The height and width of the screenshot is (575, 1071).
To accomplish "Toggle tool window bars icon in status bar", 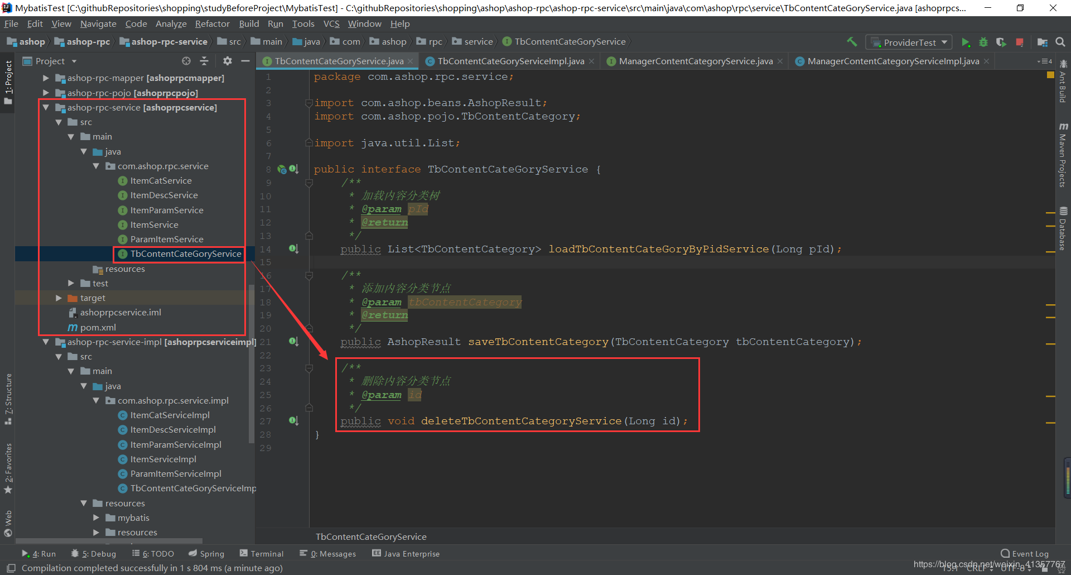I will pyautogui.click(x=11, y=568).
